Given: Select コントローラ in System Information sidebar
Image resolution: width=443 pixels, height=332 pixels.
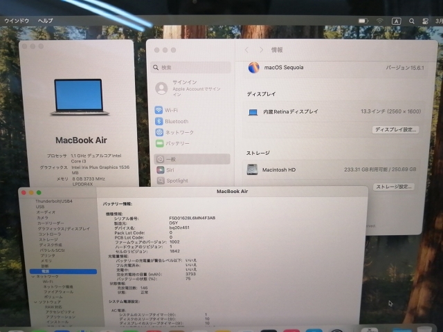Looking at the screenshot, I should [50, 234].
